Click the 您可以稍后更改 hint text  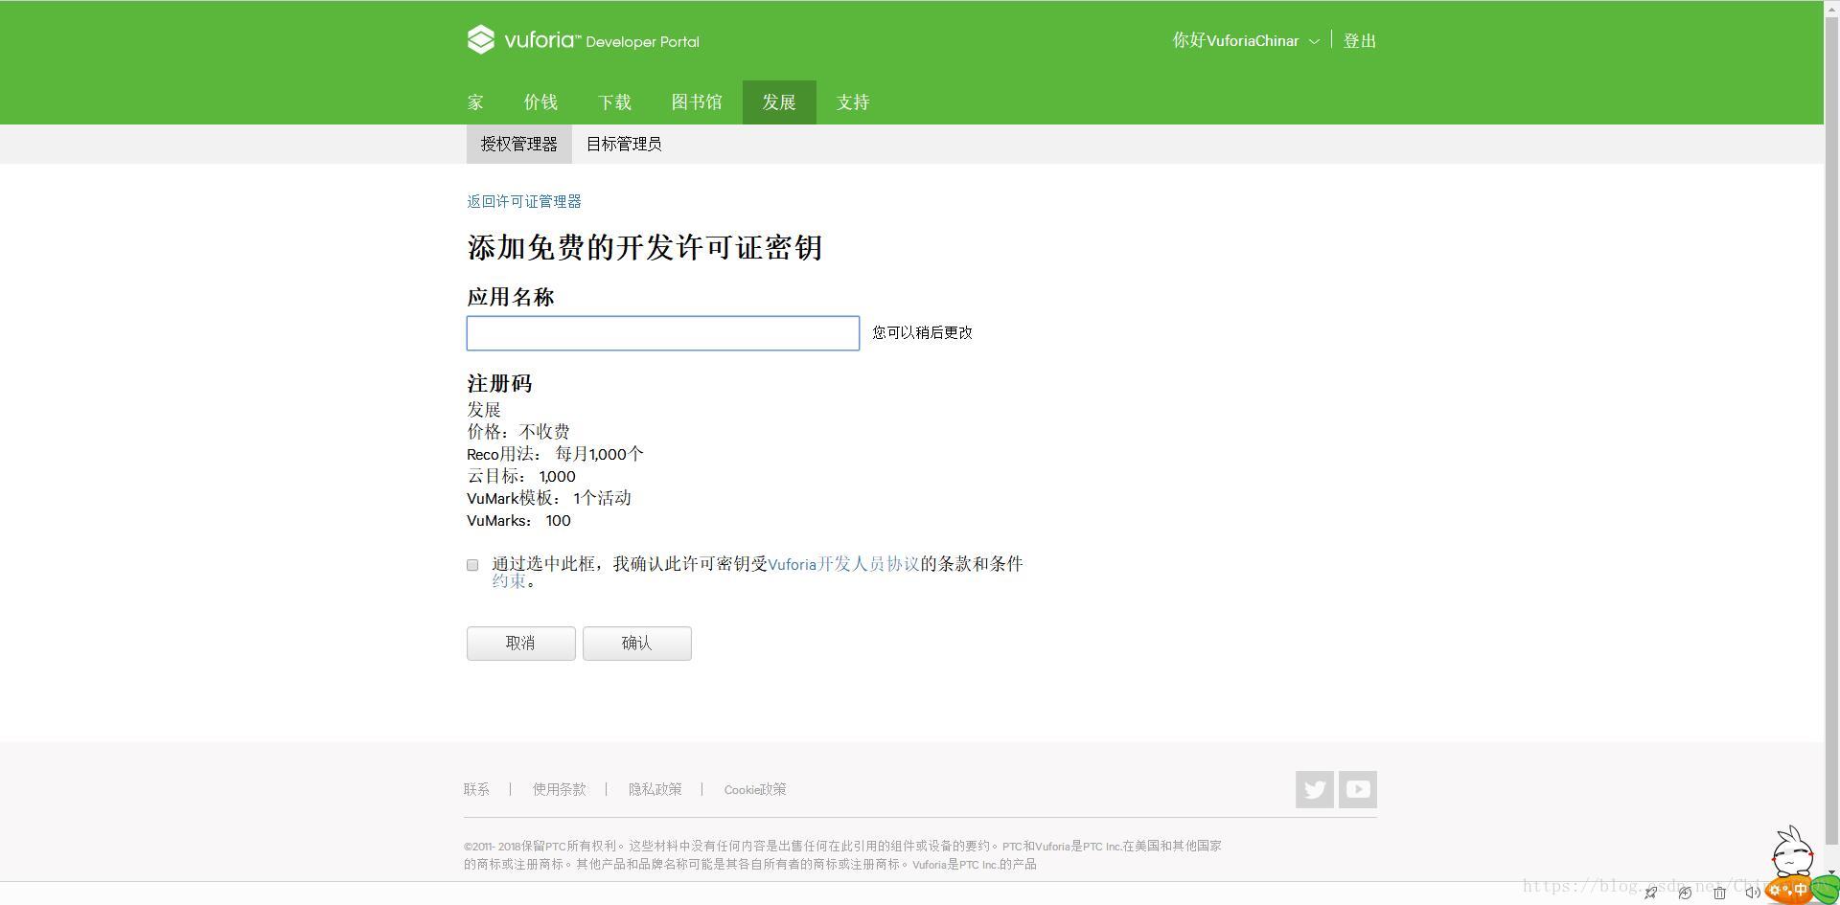pyautogui.click(x=923, y=332)
